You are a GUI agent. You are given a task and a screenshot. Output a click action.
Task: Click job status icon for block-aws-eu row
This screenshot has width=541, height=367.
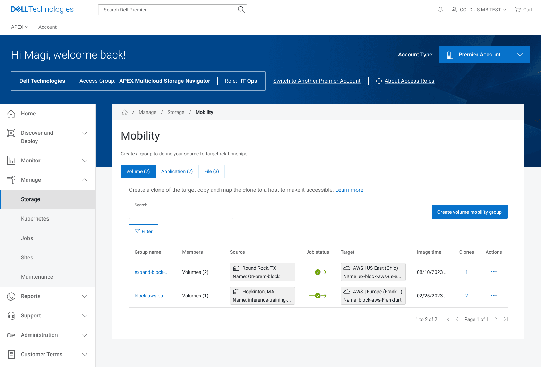pyautogui.click(x=318, y=296)
